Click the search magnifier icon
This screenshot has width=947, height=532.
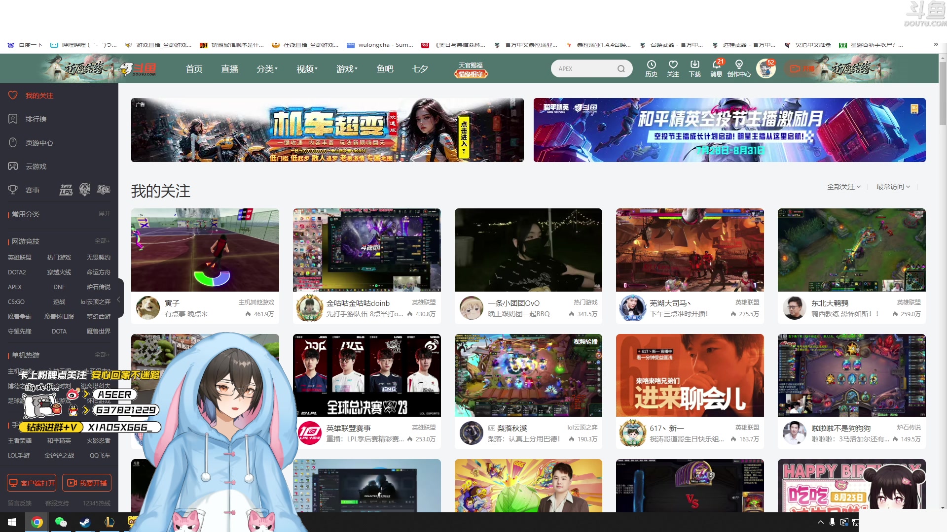tap(621, 68)
